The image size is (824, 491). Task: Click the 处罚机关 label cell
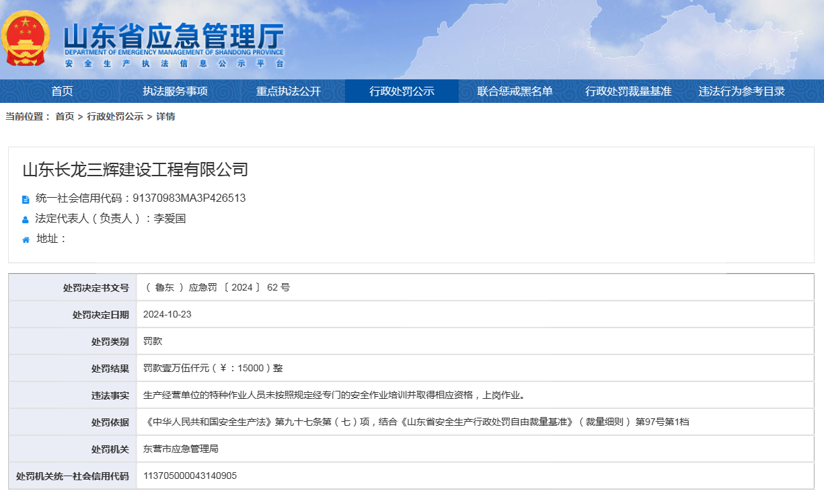coord(73,449)
